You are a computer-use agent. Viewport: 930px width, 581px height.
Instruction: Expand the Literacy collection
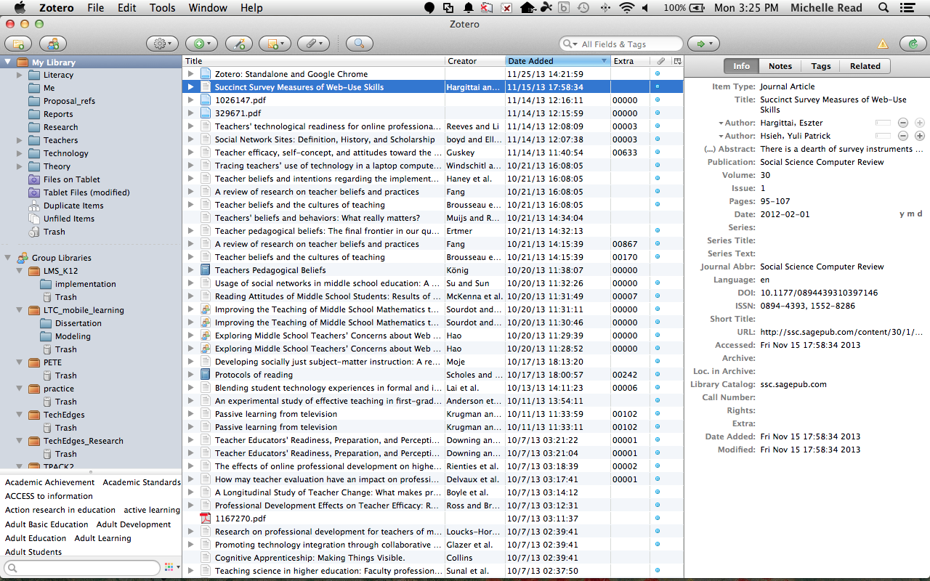click(20, 75)
